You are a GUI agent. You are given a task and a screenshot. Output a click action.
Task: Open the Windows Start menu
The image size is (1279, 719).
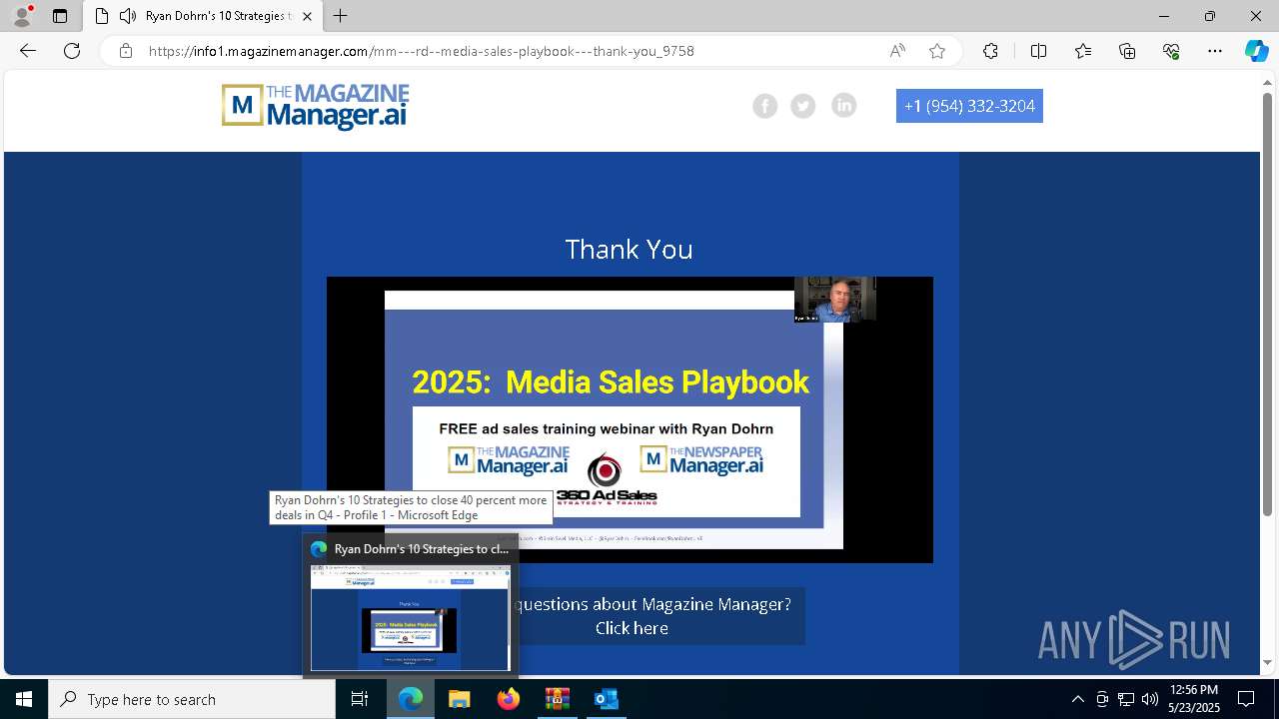24,699
